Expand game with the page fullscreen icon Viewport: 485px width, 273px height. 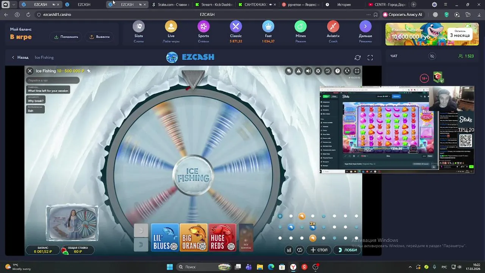tap(370, 58)
